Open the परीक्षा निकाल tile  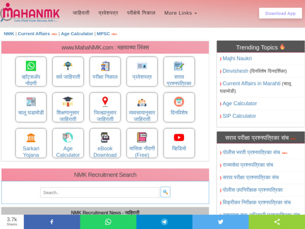[x=105, y=71]
